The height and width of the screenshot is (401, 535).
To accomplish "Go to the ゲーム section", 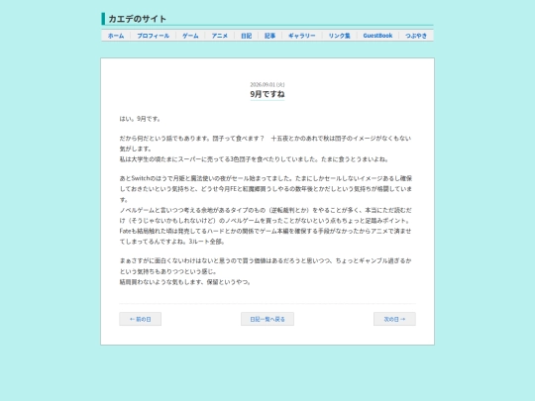I will point(190,36).
